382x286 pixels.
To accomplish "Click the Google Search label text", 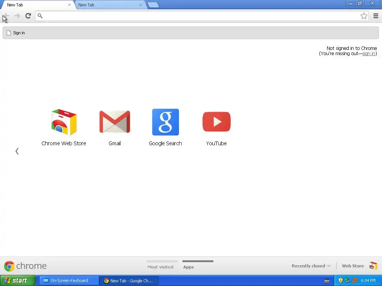I will 165,143.
